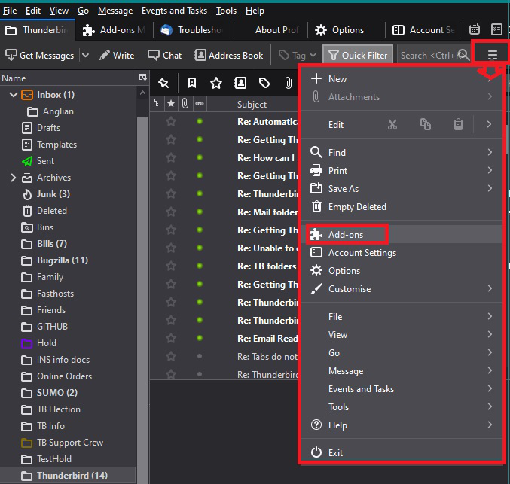Expand the Archives folder
The height and width of the screenshot is (484, 510).
tap(13, 178)
